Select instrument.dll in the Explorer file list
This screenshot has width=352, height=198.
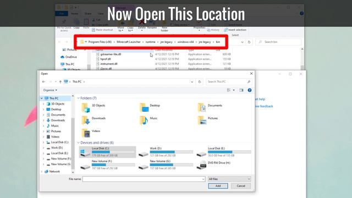coord(109,64)
